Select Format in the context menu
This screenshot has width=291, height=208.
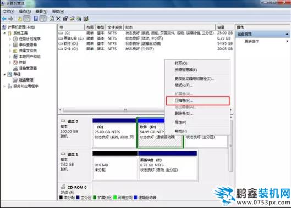coord(184,85)
